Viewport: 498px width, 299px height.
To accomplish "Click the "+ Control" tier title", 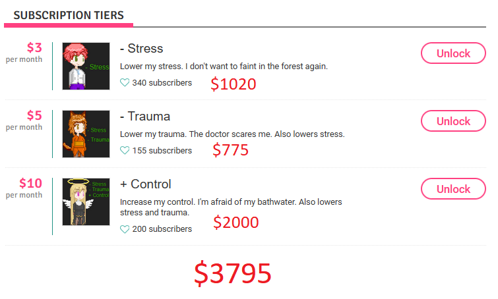I will pos(146,184).
